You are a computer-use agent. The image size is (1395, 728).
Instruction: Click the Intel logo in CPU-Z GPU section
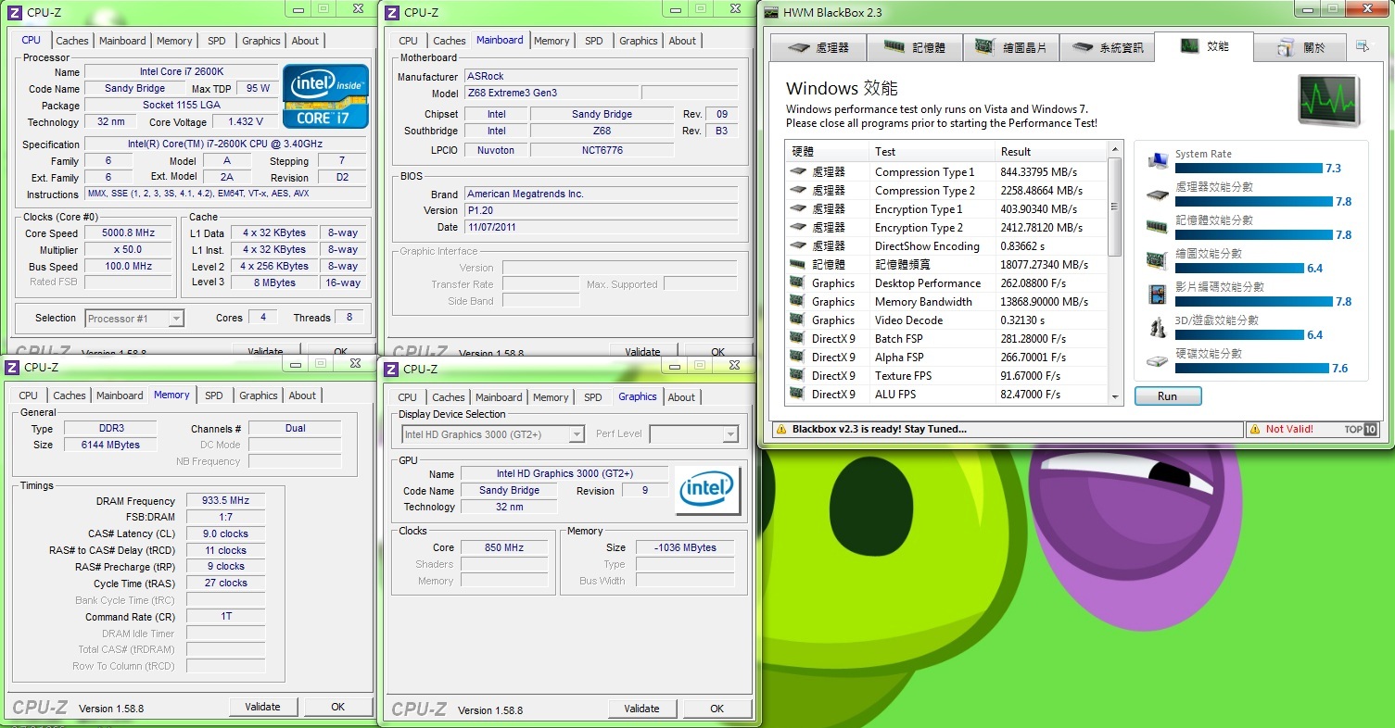[709, 488]
